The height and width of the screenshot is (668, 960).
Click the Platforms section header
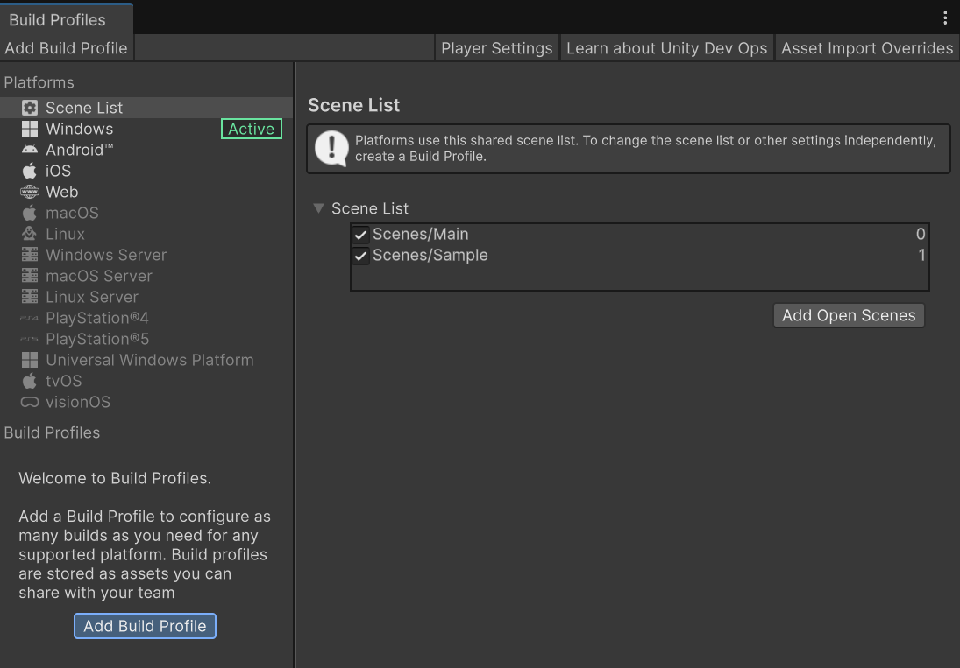pos(39,82)
